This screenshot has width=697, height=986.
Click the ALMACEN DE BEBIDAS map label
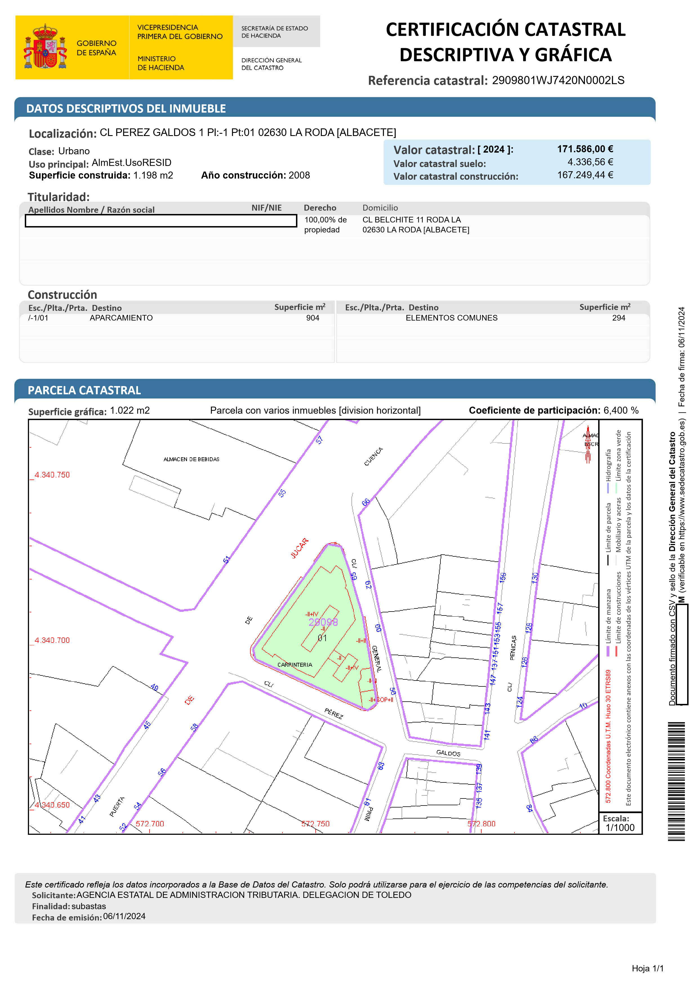point(191,459)
